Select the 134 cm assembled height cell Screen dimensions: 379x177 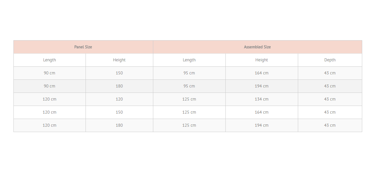coord(262,99)
